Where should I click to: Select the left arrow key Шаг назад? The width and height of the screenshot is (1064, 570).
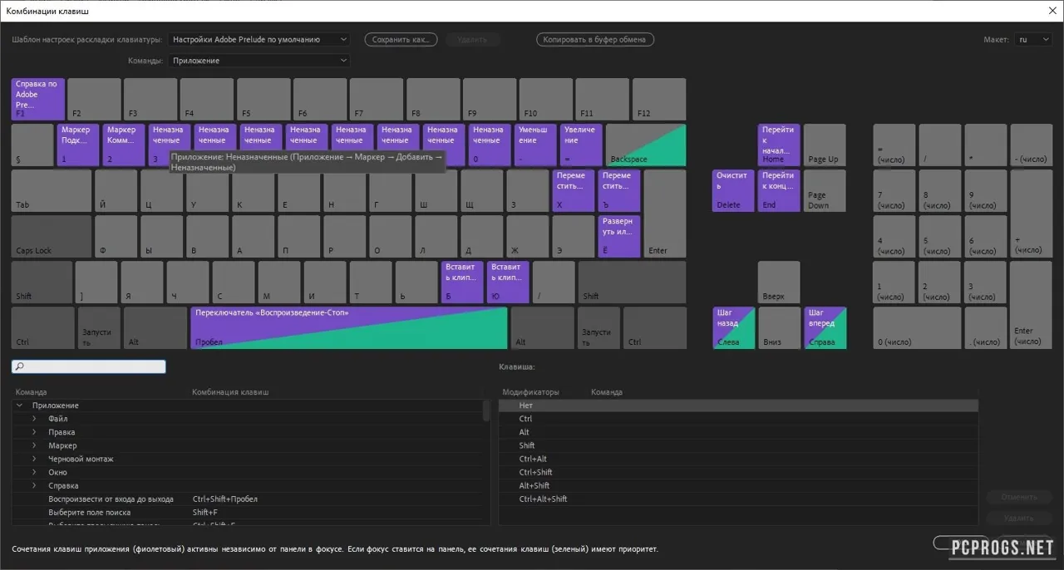click(733, 327)
